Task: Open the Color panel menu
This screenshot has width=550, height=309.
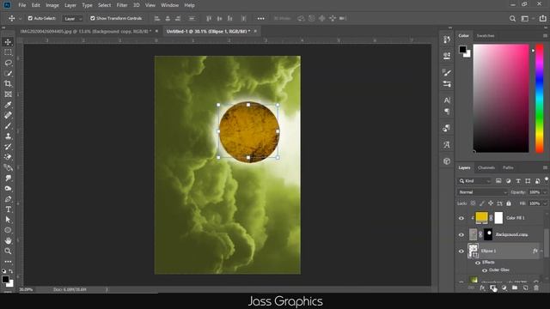Action: (x=545, y=36)
